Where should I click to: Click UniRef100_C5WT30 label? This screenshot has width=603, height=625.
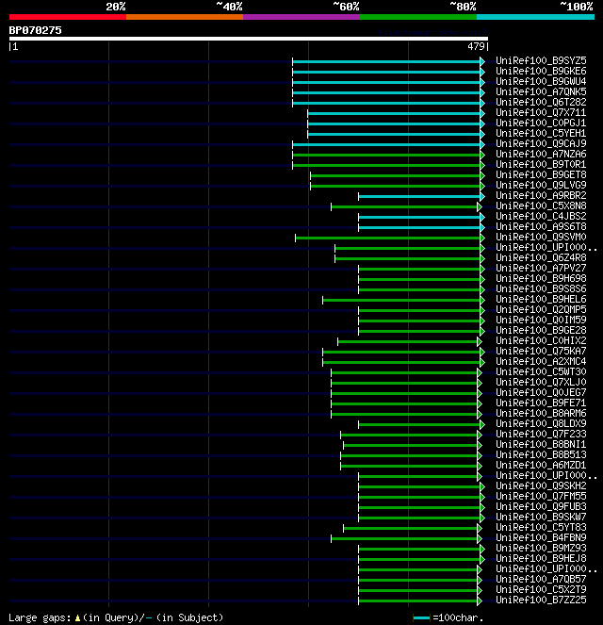click(x=541, y=371)
